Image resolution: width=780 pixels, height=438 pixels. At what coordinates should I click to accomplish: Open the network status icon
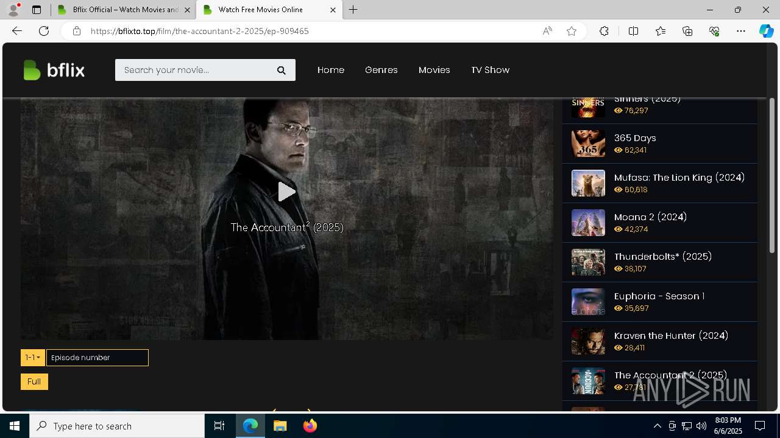(687, 426)
